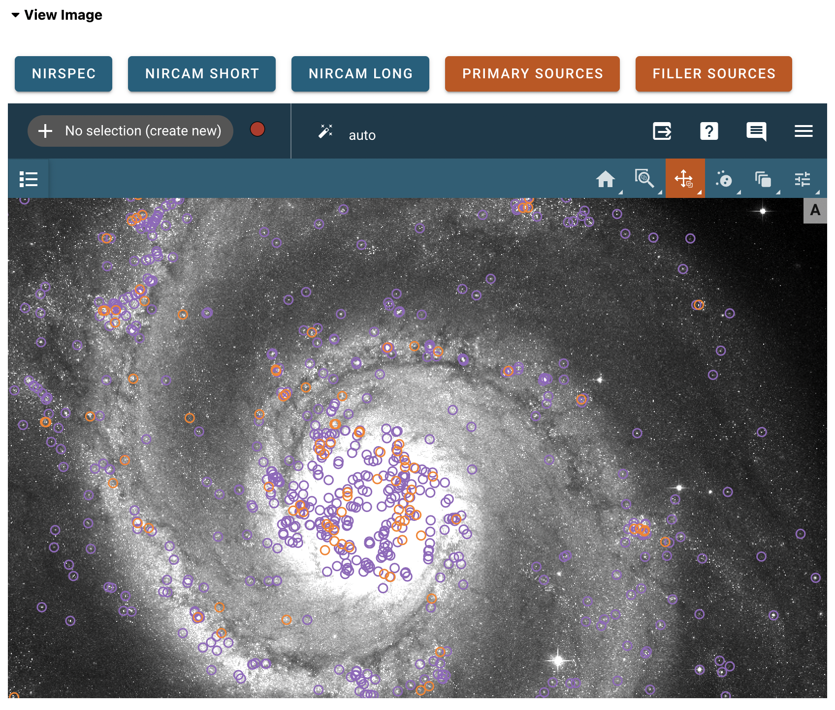Select the circular subset selection tool

tap(724, 179)
